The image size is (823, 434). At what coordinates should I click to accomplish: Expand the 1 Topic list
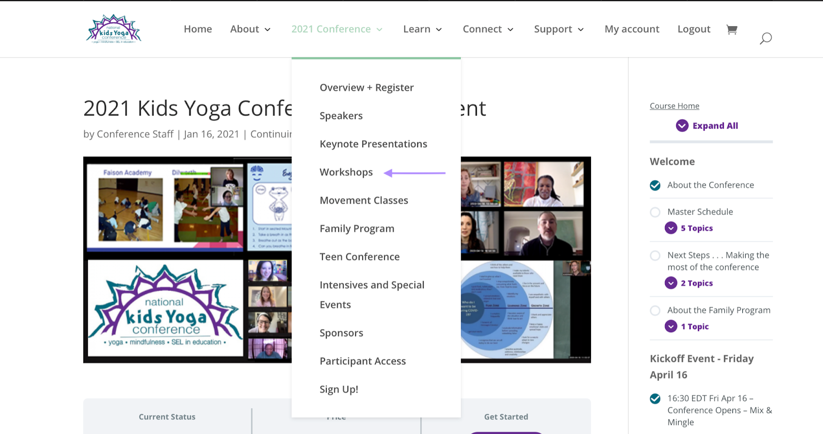pos(687,326)
